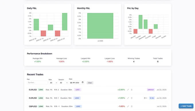Focus the Pair symbol input field
Screen dimensions: 195x111
37,82
